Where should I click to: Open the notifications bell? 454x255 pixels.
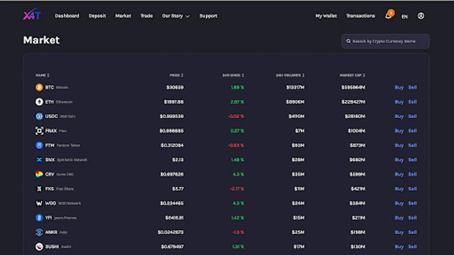point(388,16)
